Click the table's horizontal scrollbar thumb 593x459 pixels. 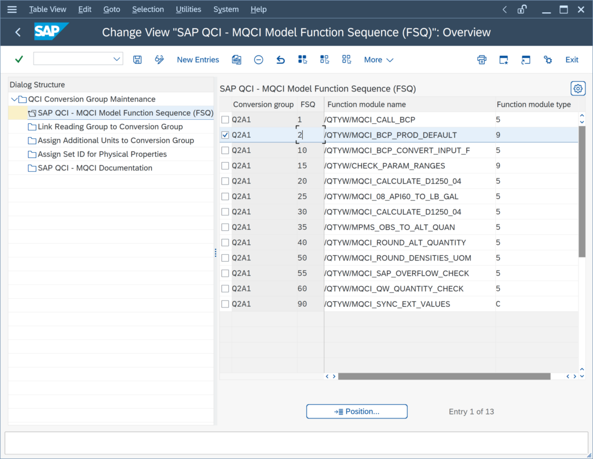pyautogui.click(x=444, y=376)
